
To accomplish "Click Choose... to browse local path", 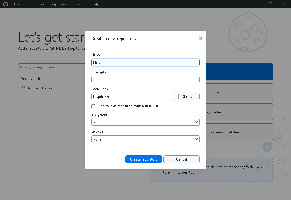I will pyautogui.click(x=189, y=96).
